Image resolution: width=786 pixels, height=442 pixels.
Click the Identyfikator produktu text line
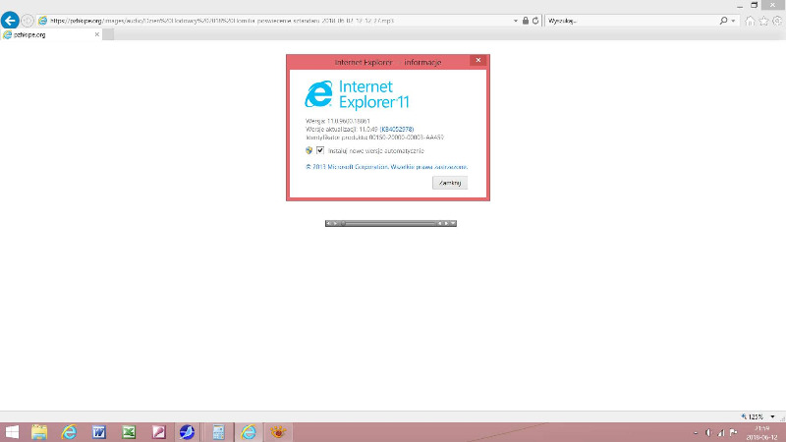click(x=374, y=138)
